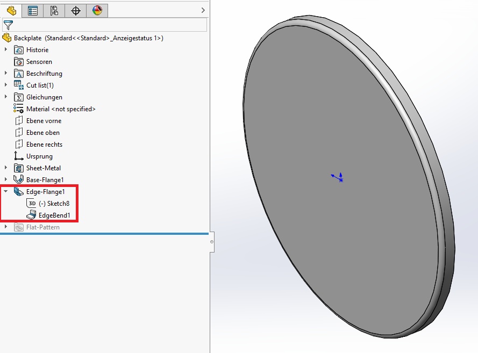Click the Material settings icon

(x=18, y=109)
